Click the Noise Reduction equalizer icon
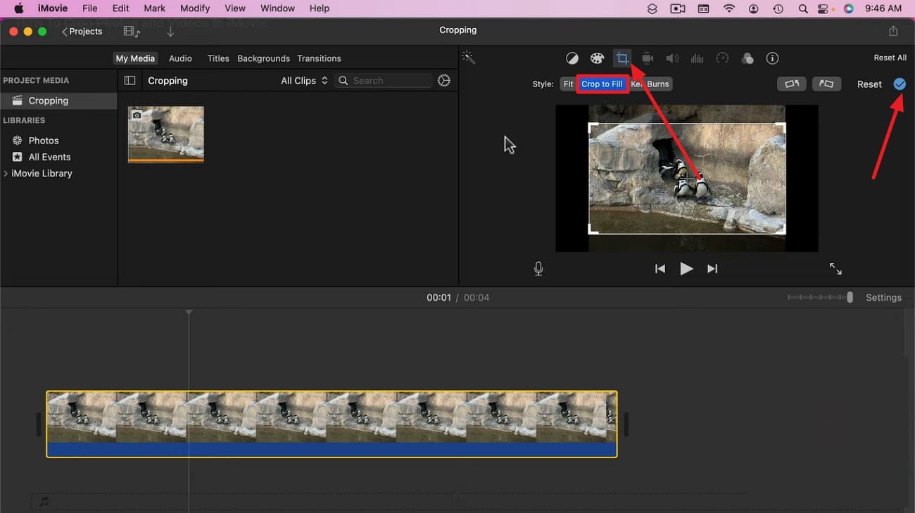This screenshot has width=915, height=513. [x=697, y=58]
